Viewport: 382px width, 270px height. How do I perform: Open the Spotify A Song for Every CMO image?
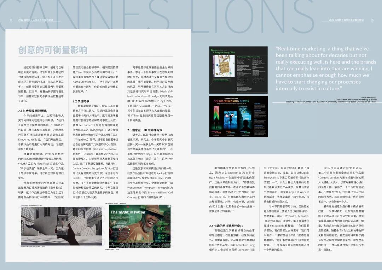click(x=238, y=70)
